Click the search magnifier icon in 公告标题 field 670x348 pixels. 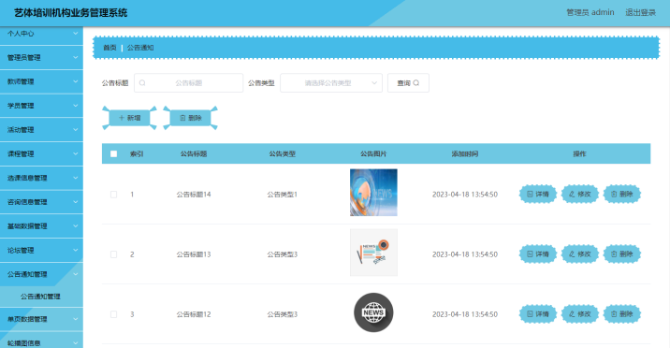[x=142, y=83]
